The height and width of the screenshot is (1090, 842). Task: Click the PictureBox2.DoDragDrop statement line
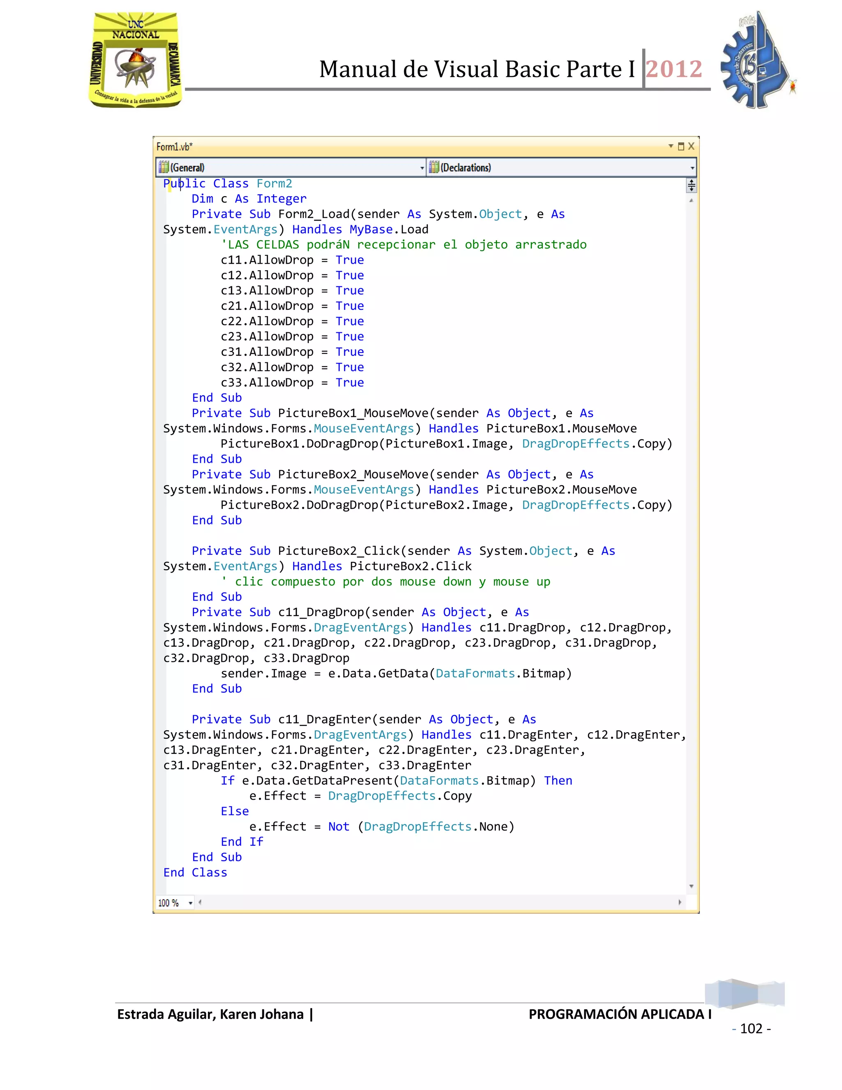point(446,505)
